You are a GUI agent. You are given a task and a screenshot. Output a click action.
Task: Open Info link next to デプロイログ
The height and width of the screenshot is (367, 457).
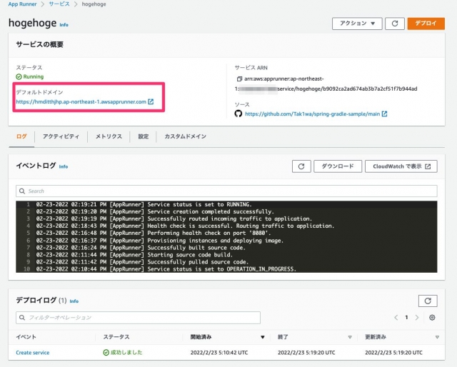point(74,301)
